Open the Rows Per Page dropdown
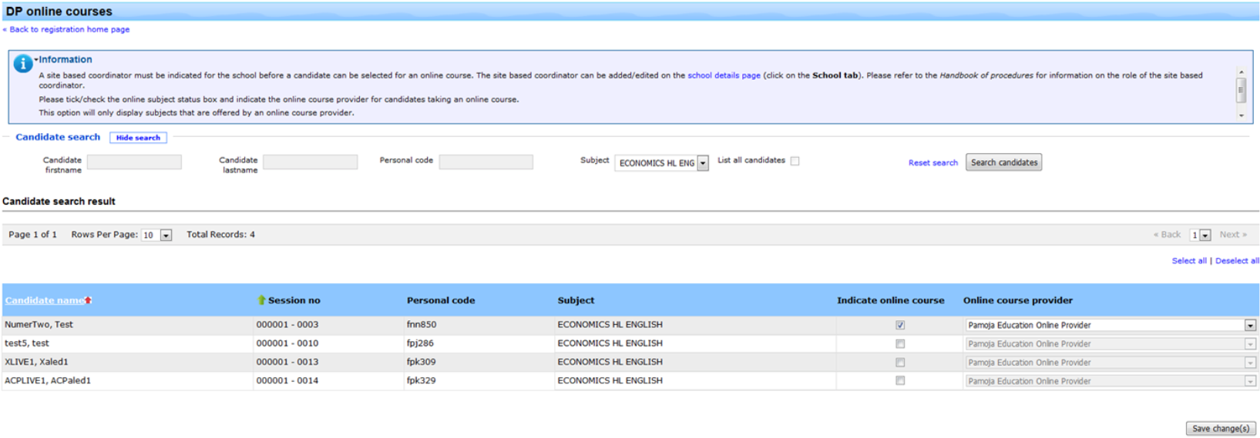1260x438 pixels. click(x=166, y=236)
